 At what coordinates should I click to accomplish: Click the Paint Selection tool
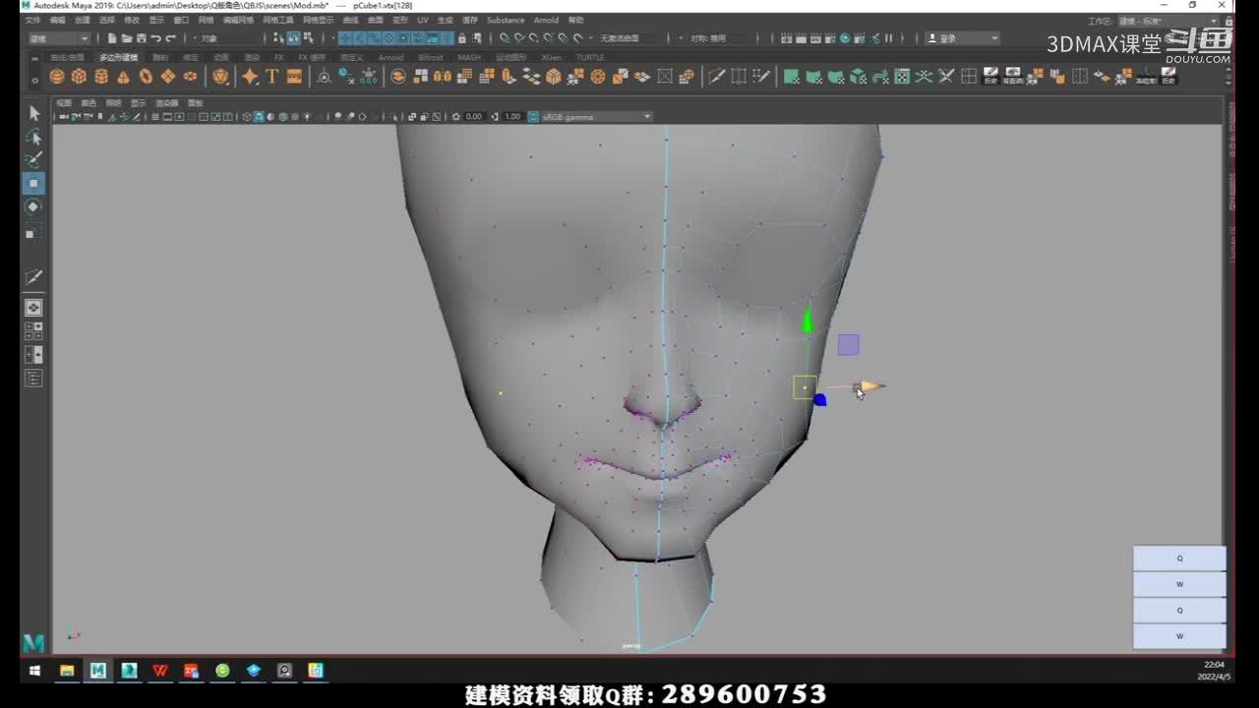33,159
